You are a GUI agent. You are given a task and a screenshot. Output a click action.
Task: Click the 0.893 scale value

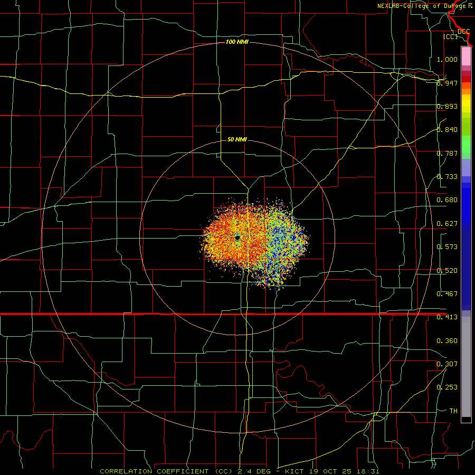coord(447,106)
